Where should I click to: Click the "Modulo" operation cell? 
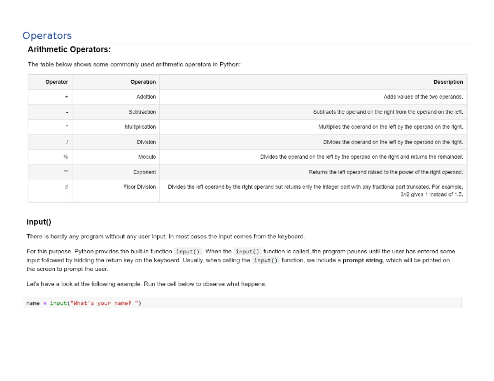coord(147,157)
